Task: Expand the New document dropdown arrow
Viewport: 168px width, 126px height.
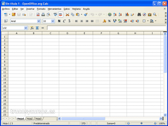Action: pos(9,14)
